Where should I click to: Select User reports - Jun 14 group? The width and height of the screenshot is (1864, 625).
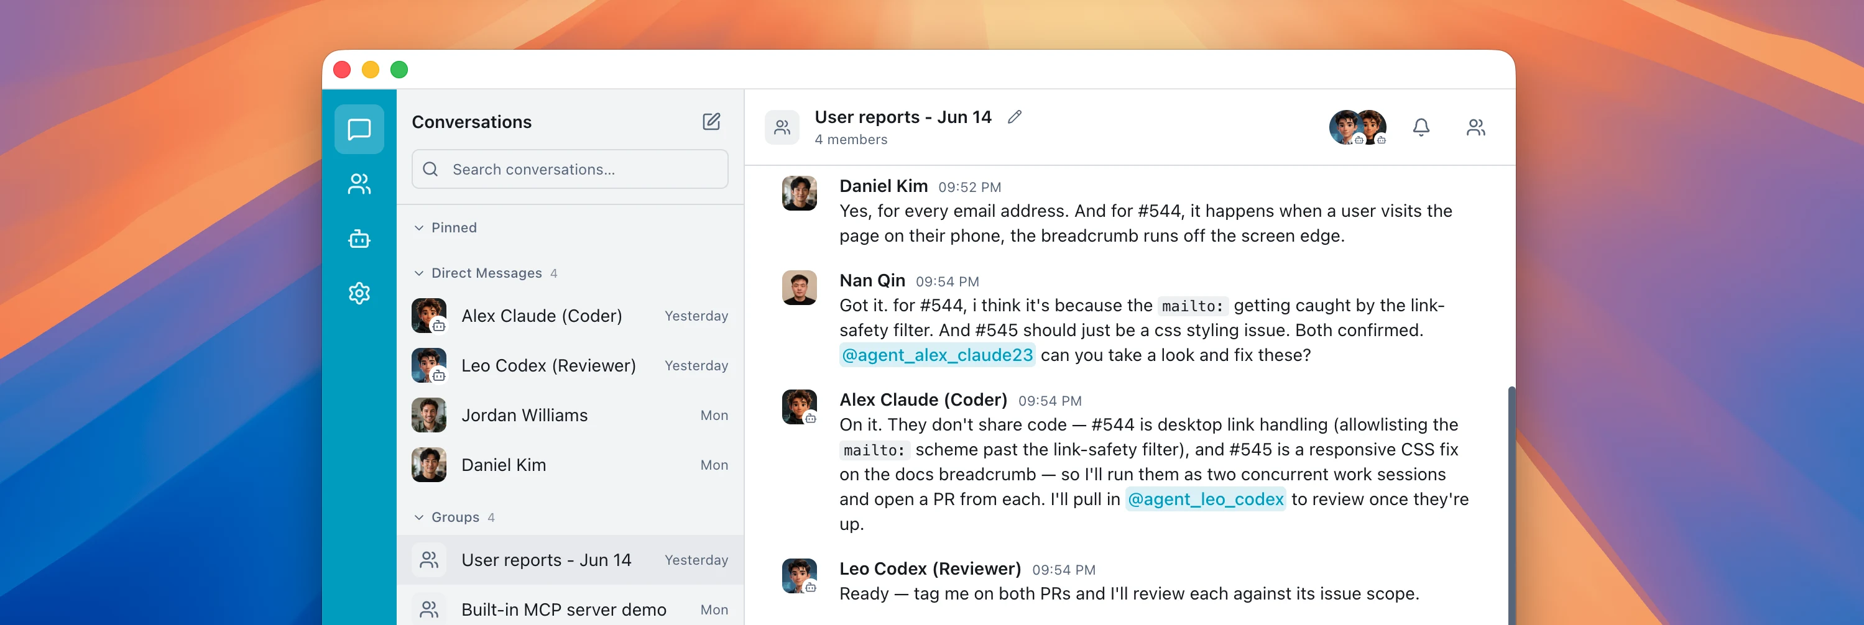[x=570, y=560]
